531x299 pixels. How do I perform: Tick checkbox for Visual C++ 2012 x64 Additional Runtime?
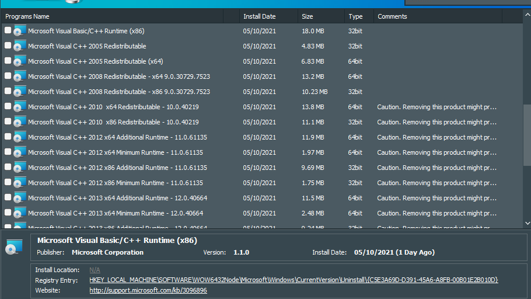coord(8,137)
